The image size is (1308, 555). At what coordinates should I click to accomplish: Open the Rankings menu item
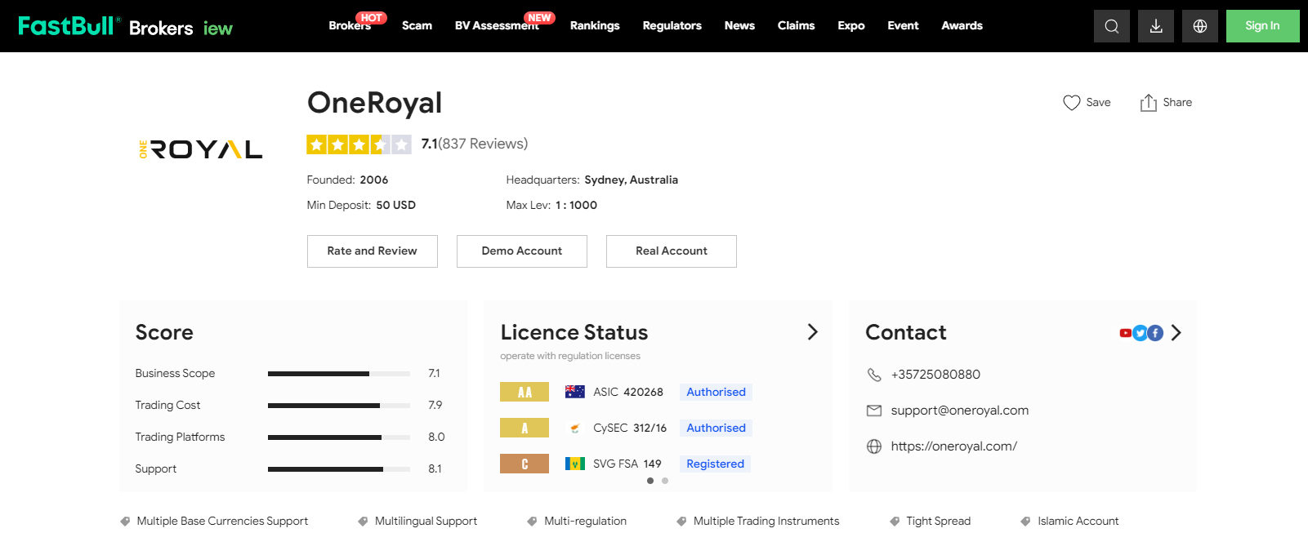[x=594, y=26]
